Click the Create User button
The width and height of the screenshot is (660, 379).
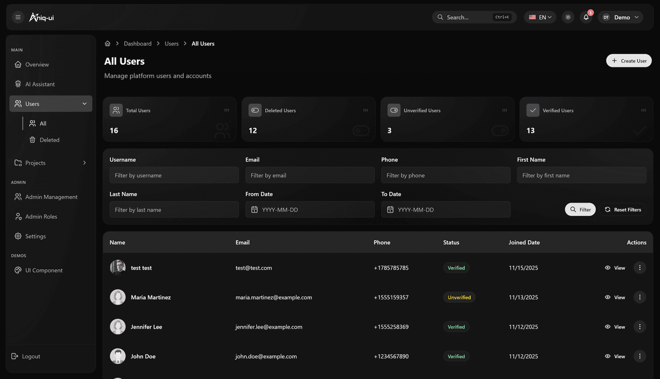click(x=629, y=61)
